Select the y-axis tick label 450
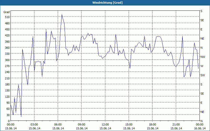 [x=7, y=29]
